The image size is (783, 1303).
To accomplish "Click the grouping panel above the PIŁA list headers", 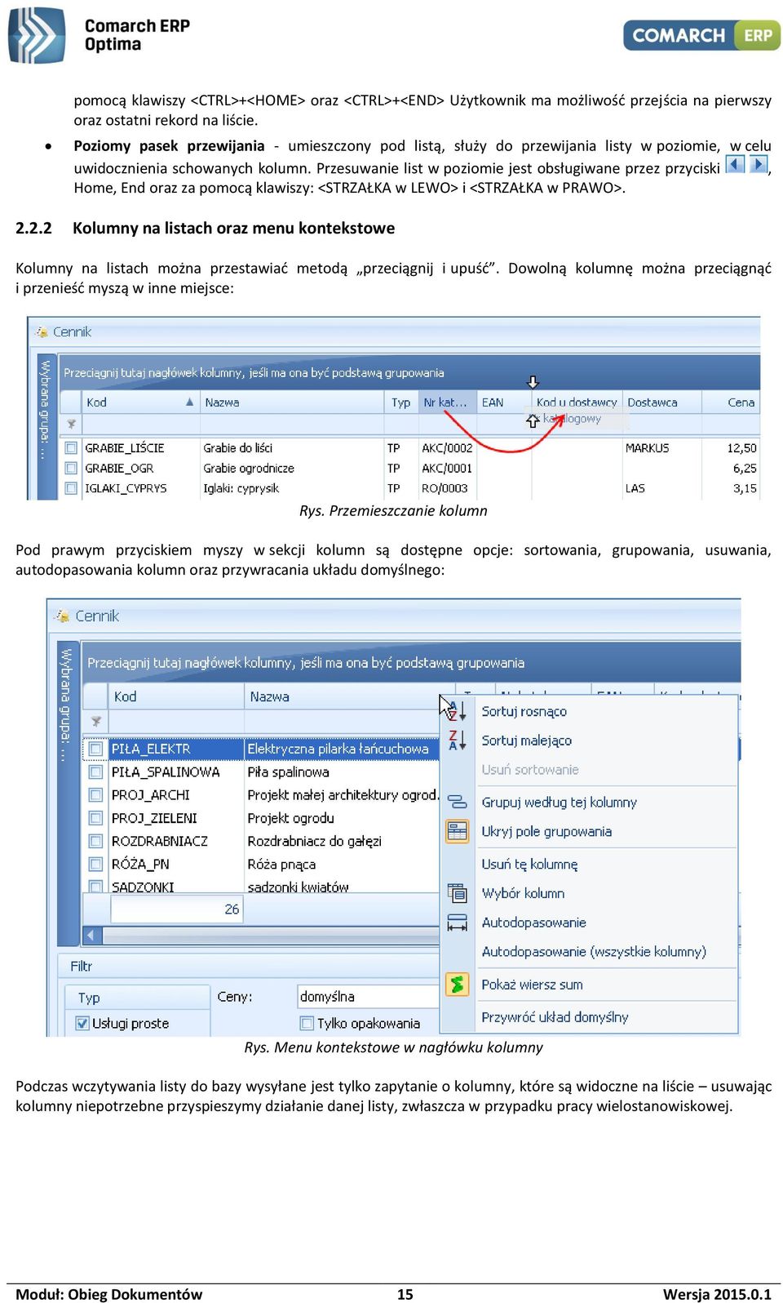I will click(x=410, y=662).
